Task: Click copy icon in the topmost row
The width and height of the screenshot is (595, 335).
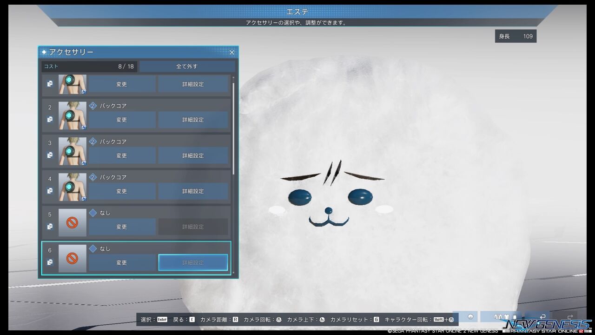Action: coord(50,84)
